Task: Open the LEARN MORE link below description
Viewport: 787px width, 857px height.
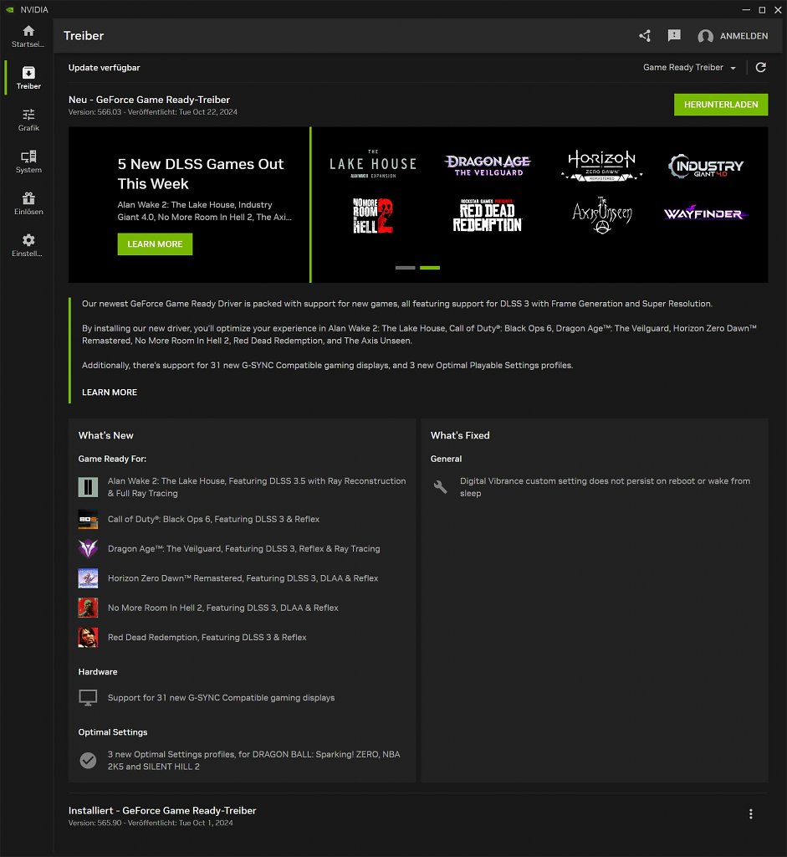Action: click(x=110, y=393)
